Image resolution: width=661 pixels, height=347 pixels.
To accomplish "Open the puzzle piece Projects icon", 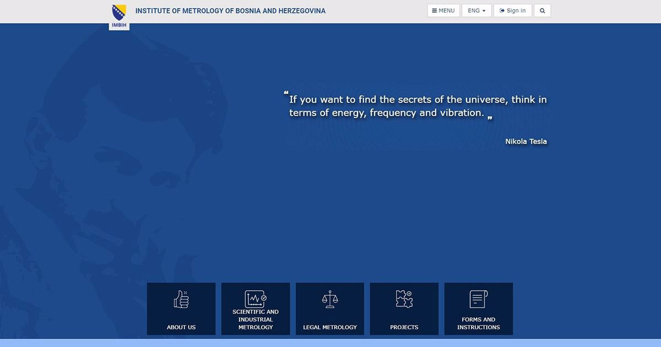I will (404, 299).
